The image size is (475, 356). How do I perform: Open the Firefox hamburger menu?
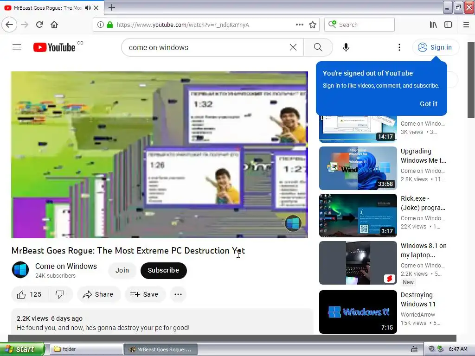[466, 25]
